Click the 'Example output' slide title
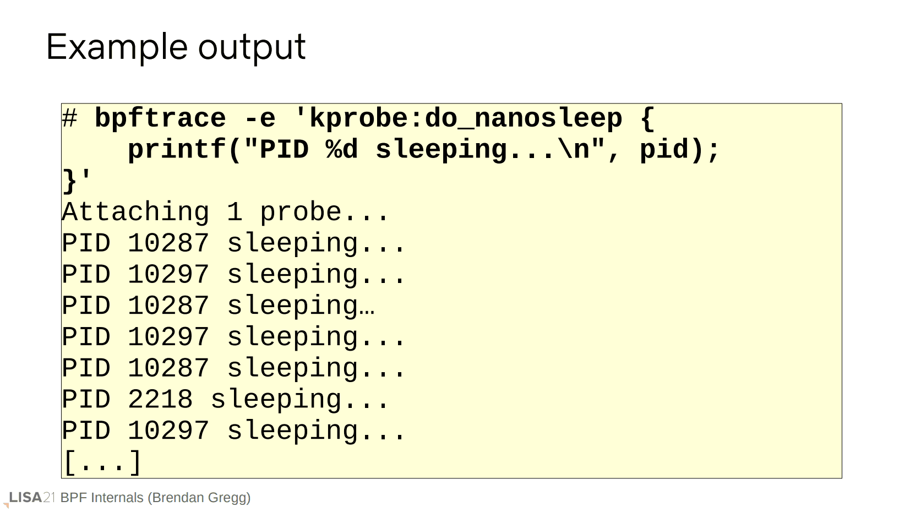This screenshot has width=910, height=512. [176, 47]
